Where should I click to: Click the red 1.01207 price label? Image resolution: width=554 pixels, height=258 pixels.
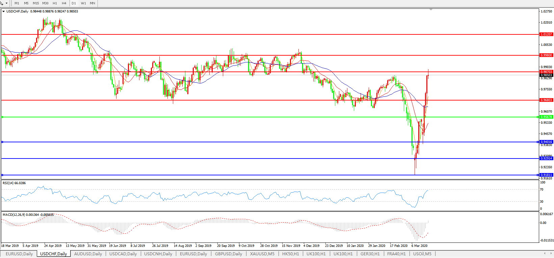tap(546, 34)
